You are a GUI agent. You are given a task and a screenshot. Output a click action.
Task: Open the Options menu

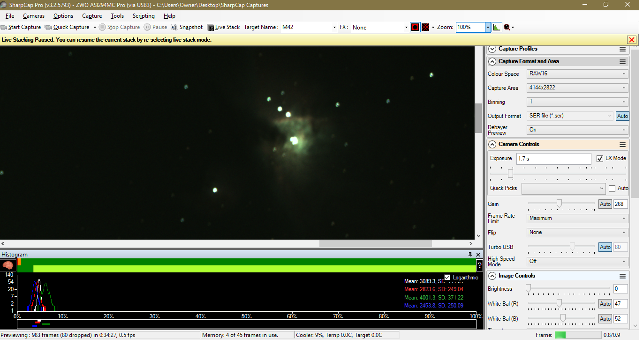click(x=63, y=16)
